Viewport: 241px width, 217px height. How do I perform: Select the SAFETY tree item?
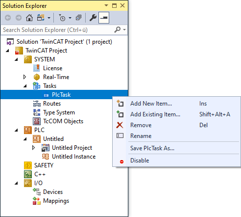[44, 165]
